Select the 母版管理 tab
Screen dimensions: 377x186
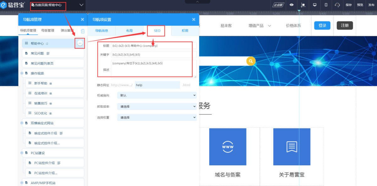pyautogui.click(x=48, y=31)
